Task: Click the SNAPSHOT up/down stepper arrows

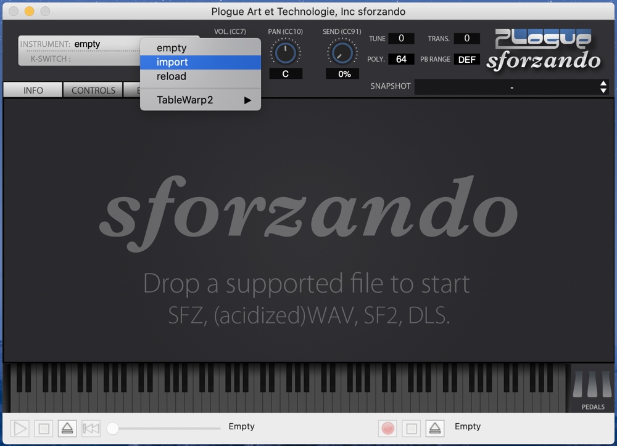Action: [603, 87]
